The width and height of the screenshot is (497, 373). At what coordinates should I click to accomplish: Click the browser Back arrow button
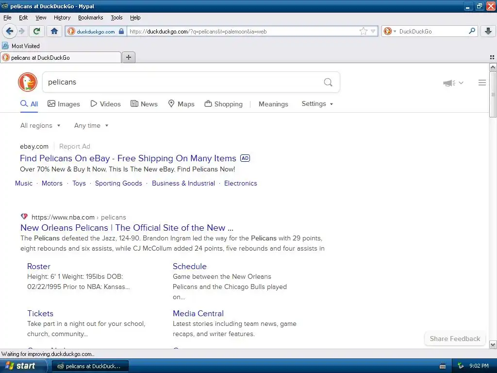point(9,31)
